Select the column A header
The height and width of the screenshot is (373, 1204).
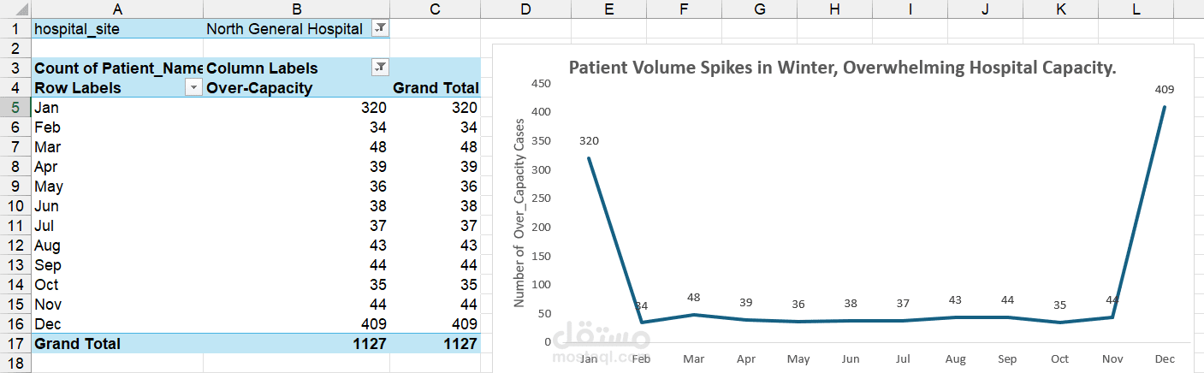pos(116,9)
